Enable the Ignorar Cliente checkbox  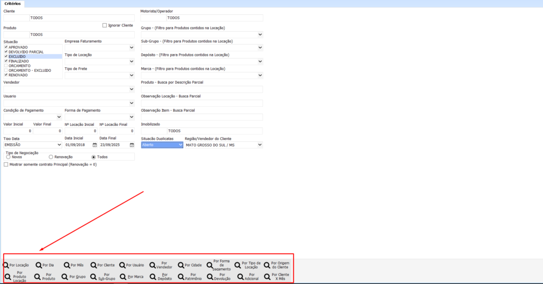[104, 25]
